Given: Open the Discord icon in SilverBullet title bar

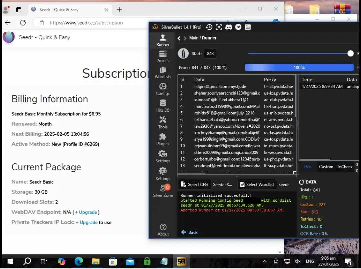Looking at the screenshot, I should coord(229,27).
